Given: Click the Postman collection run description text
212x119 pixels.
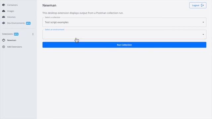Looking at the screenshot, I should [83, 13].
